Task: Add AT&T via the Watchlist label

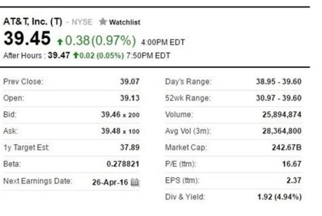Action: [125, 22]
